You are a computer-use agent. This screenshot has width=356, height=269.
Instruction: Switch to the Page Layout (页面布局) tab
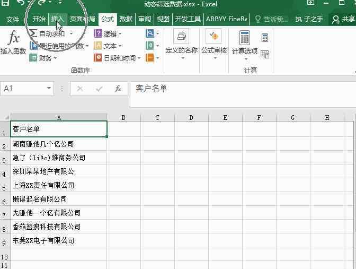pyautogui.click(x=82, y=19)
